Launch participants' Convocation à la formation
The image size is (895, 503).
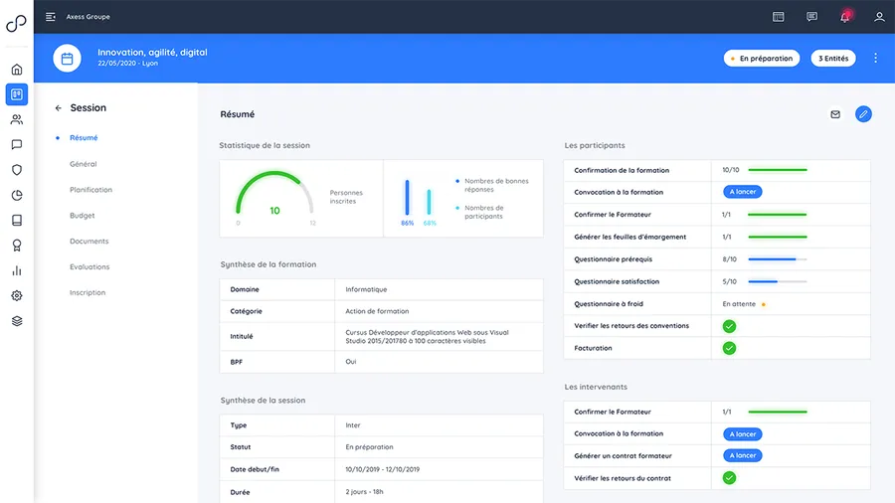coord(742,192)
